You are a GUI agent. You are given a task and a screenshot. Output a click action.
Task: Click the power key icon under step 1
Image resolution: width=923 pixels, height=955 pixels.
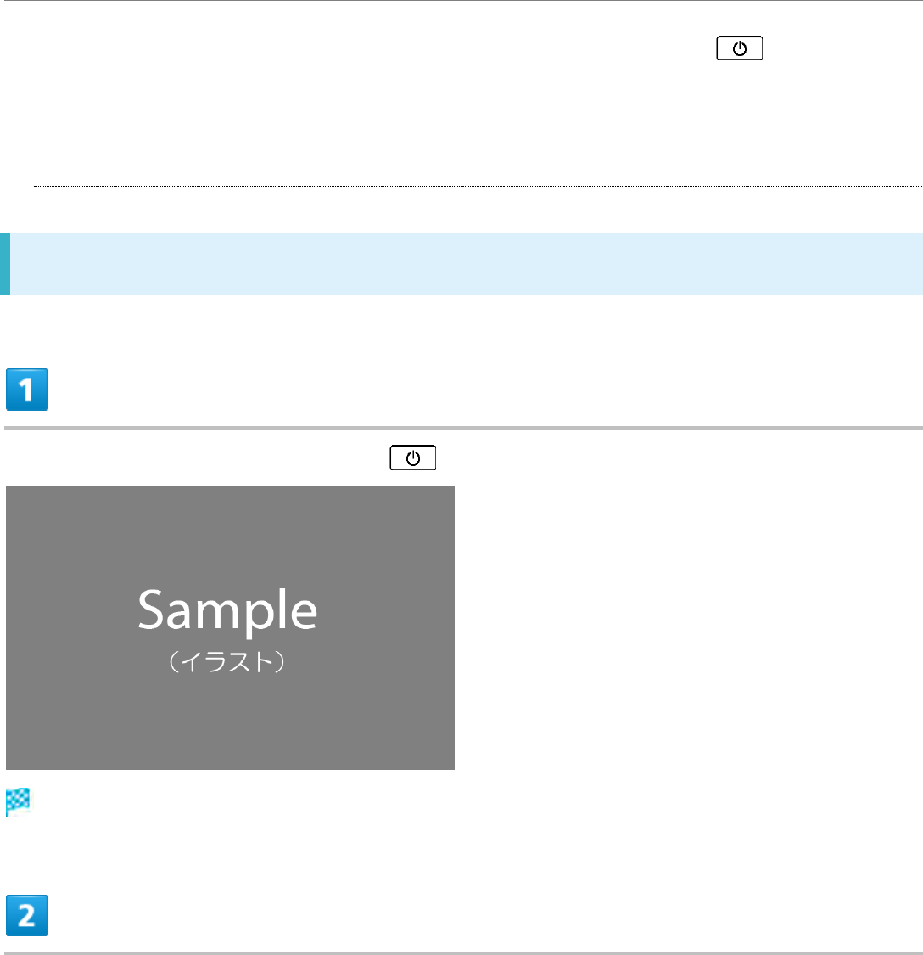413,458
